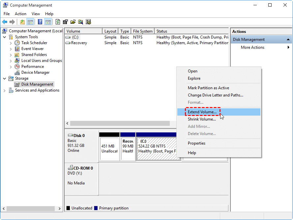Screen dimensions: 293x220
Task: Choose Help in the context menu
Action: (x=219, y=153)
